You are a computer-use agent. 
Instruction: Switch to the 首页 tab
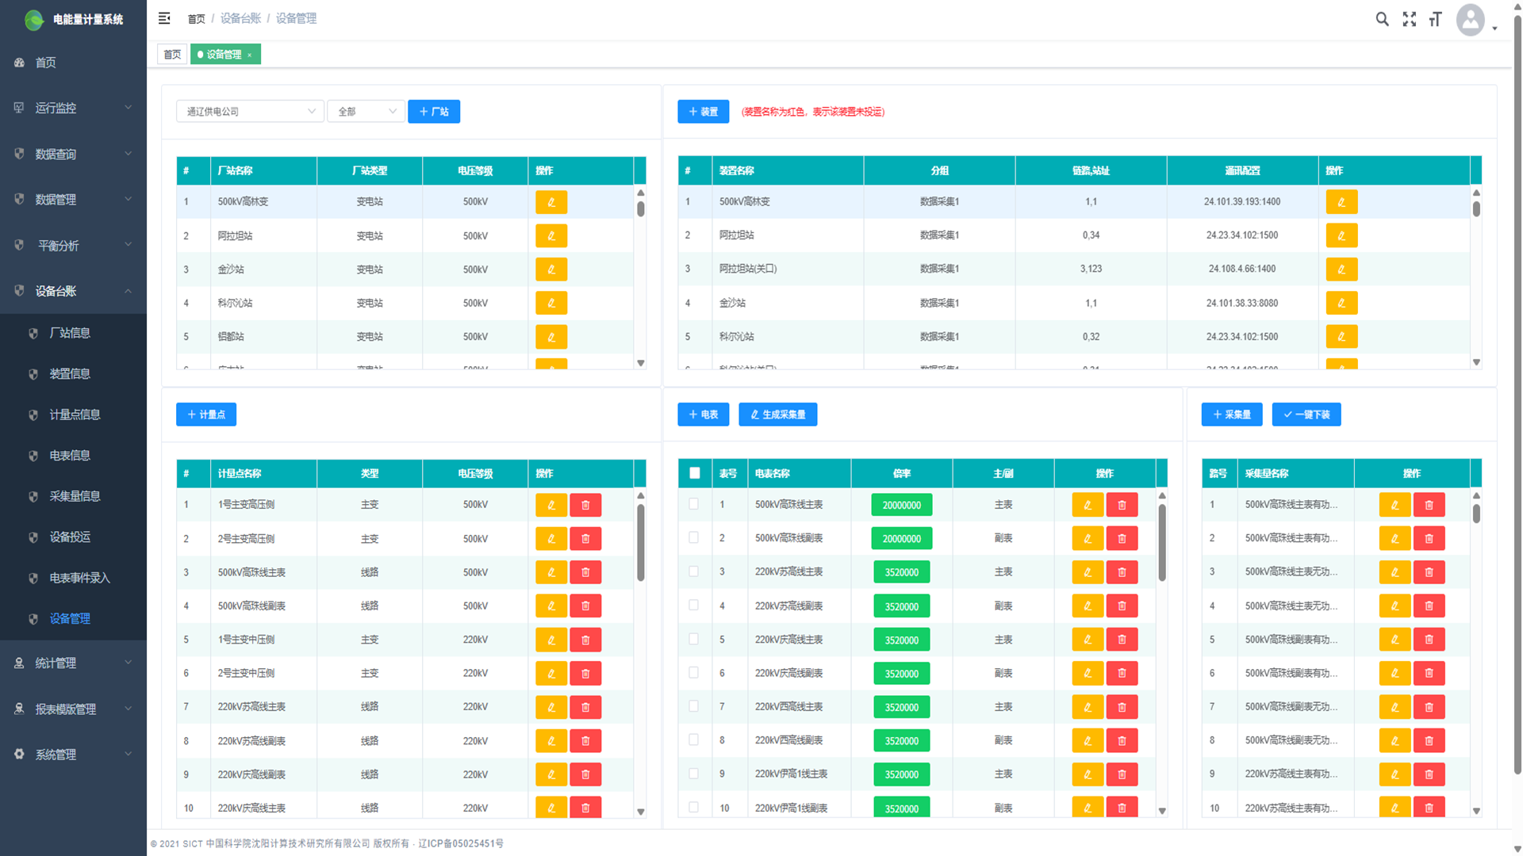point(172,55)
